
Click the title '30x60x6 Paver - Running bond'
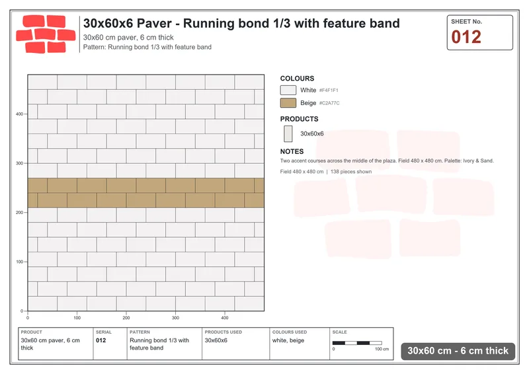tap(241, 23)
